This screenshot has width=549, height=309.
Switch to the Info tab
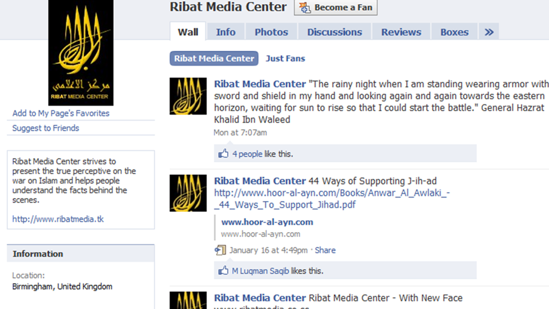coord(226,32)
